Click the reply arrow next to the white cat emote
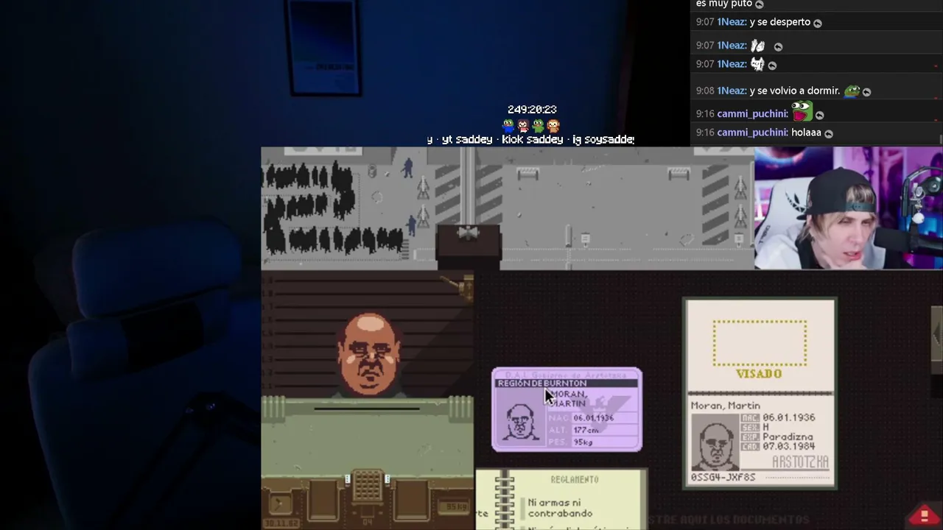The height and width of the screenshot is (530, 943). (x=772, y=66)
